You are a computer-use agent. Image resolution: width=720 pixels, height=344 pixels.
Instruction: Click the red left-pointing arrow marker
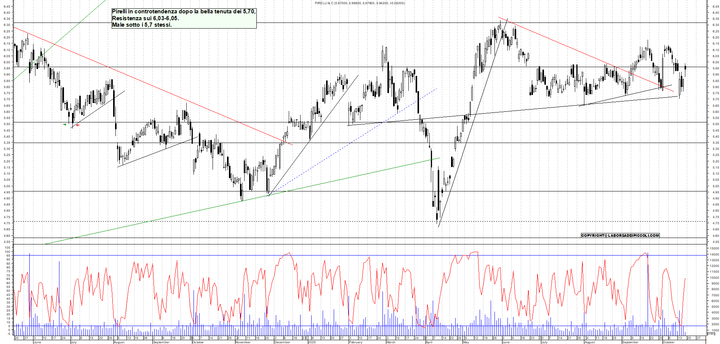[x=78, y=125]
